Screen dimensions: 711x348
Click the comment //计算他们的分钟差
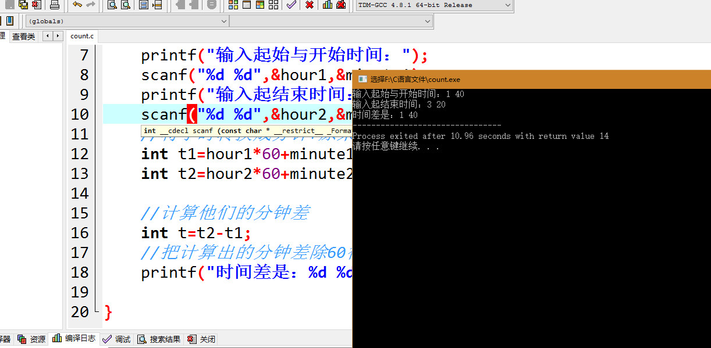point(225,213)
